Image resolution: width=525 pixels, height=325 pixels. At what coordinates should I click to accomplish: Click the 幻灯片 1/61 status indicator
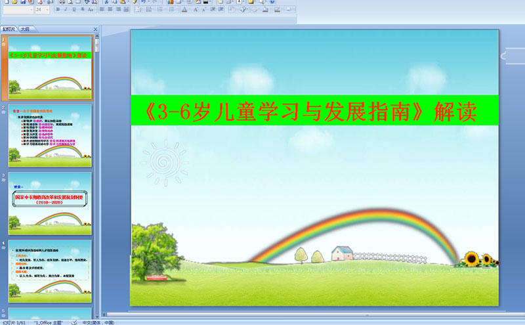point(14,322)
